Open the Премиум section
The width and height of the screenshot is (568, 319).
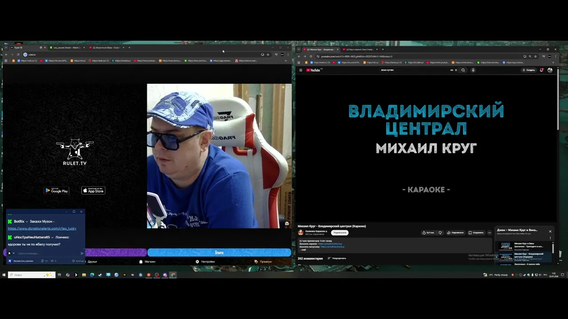tap(263, 261)
